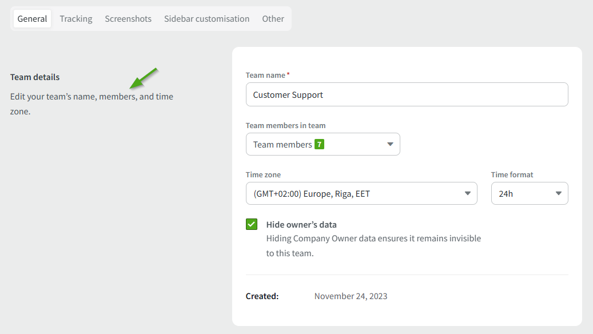Image resolution: width=593 pixels, height=334 pixels.
Task: Switch to the Tracking tab
Action: (76, 19)
